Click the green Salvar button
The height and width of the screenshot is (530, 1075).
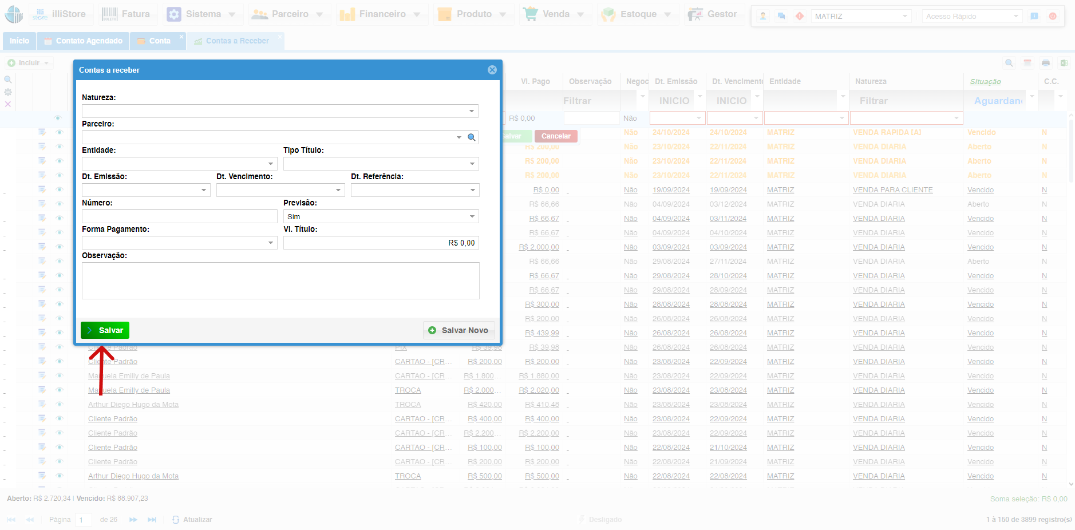pos(105,330)
